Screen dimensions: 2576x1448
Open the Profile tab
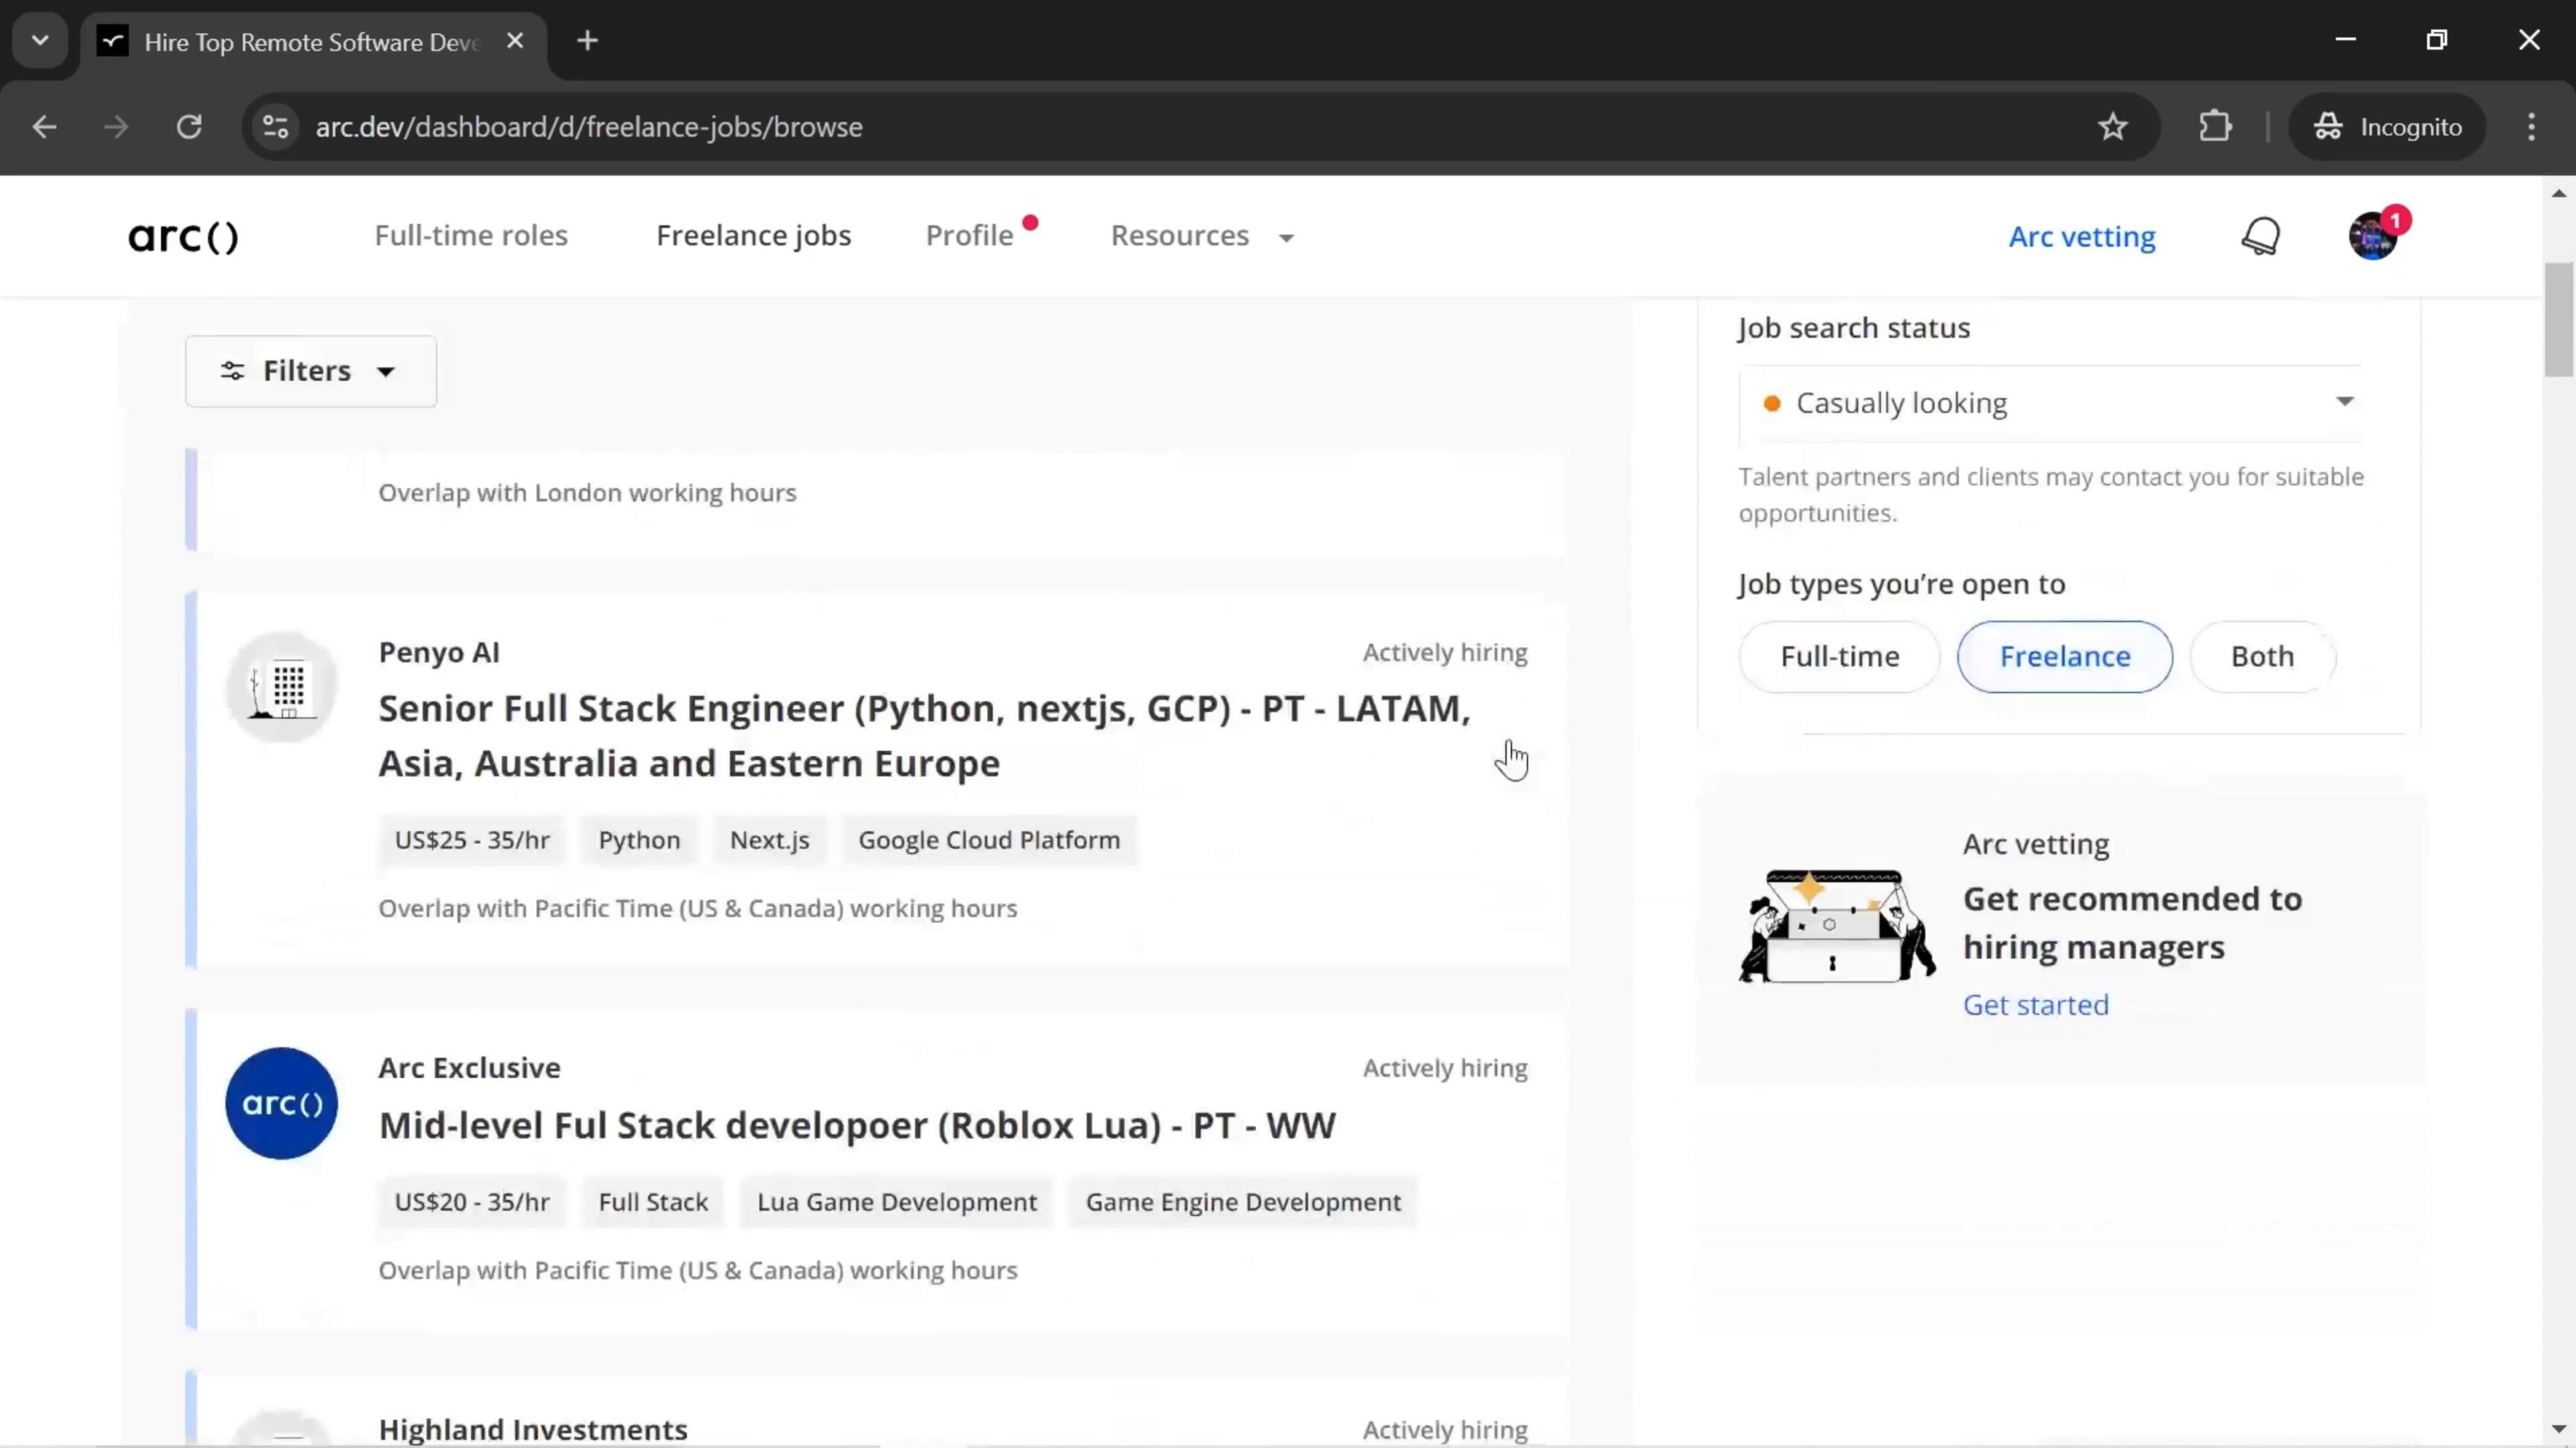[969, 236]
